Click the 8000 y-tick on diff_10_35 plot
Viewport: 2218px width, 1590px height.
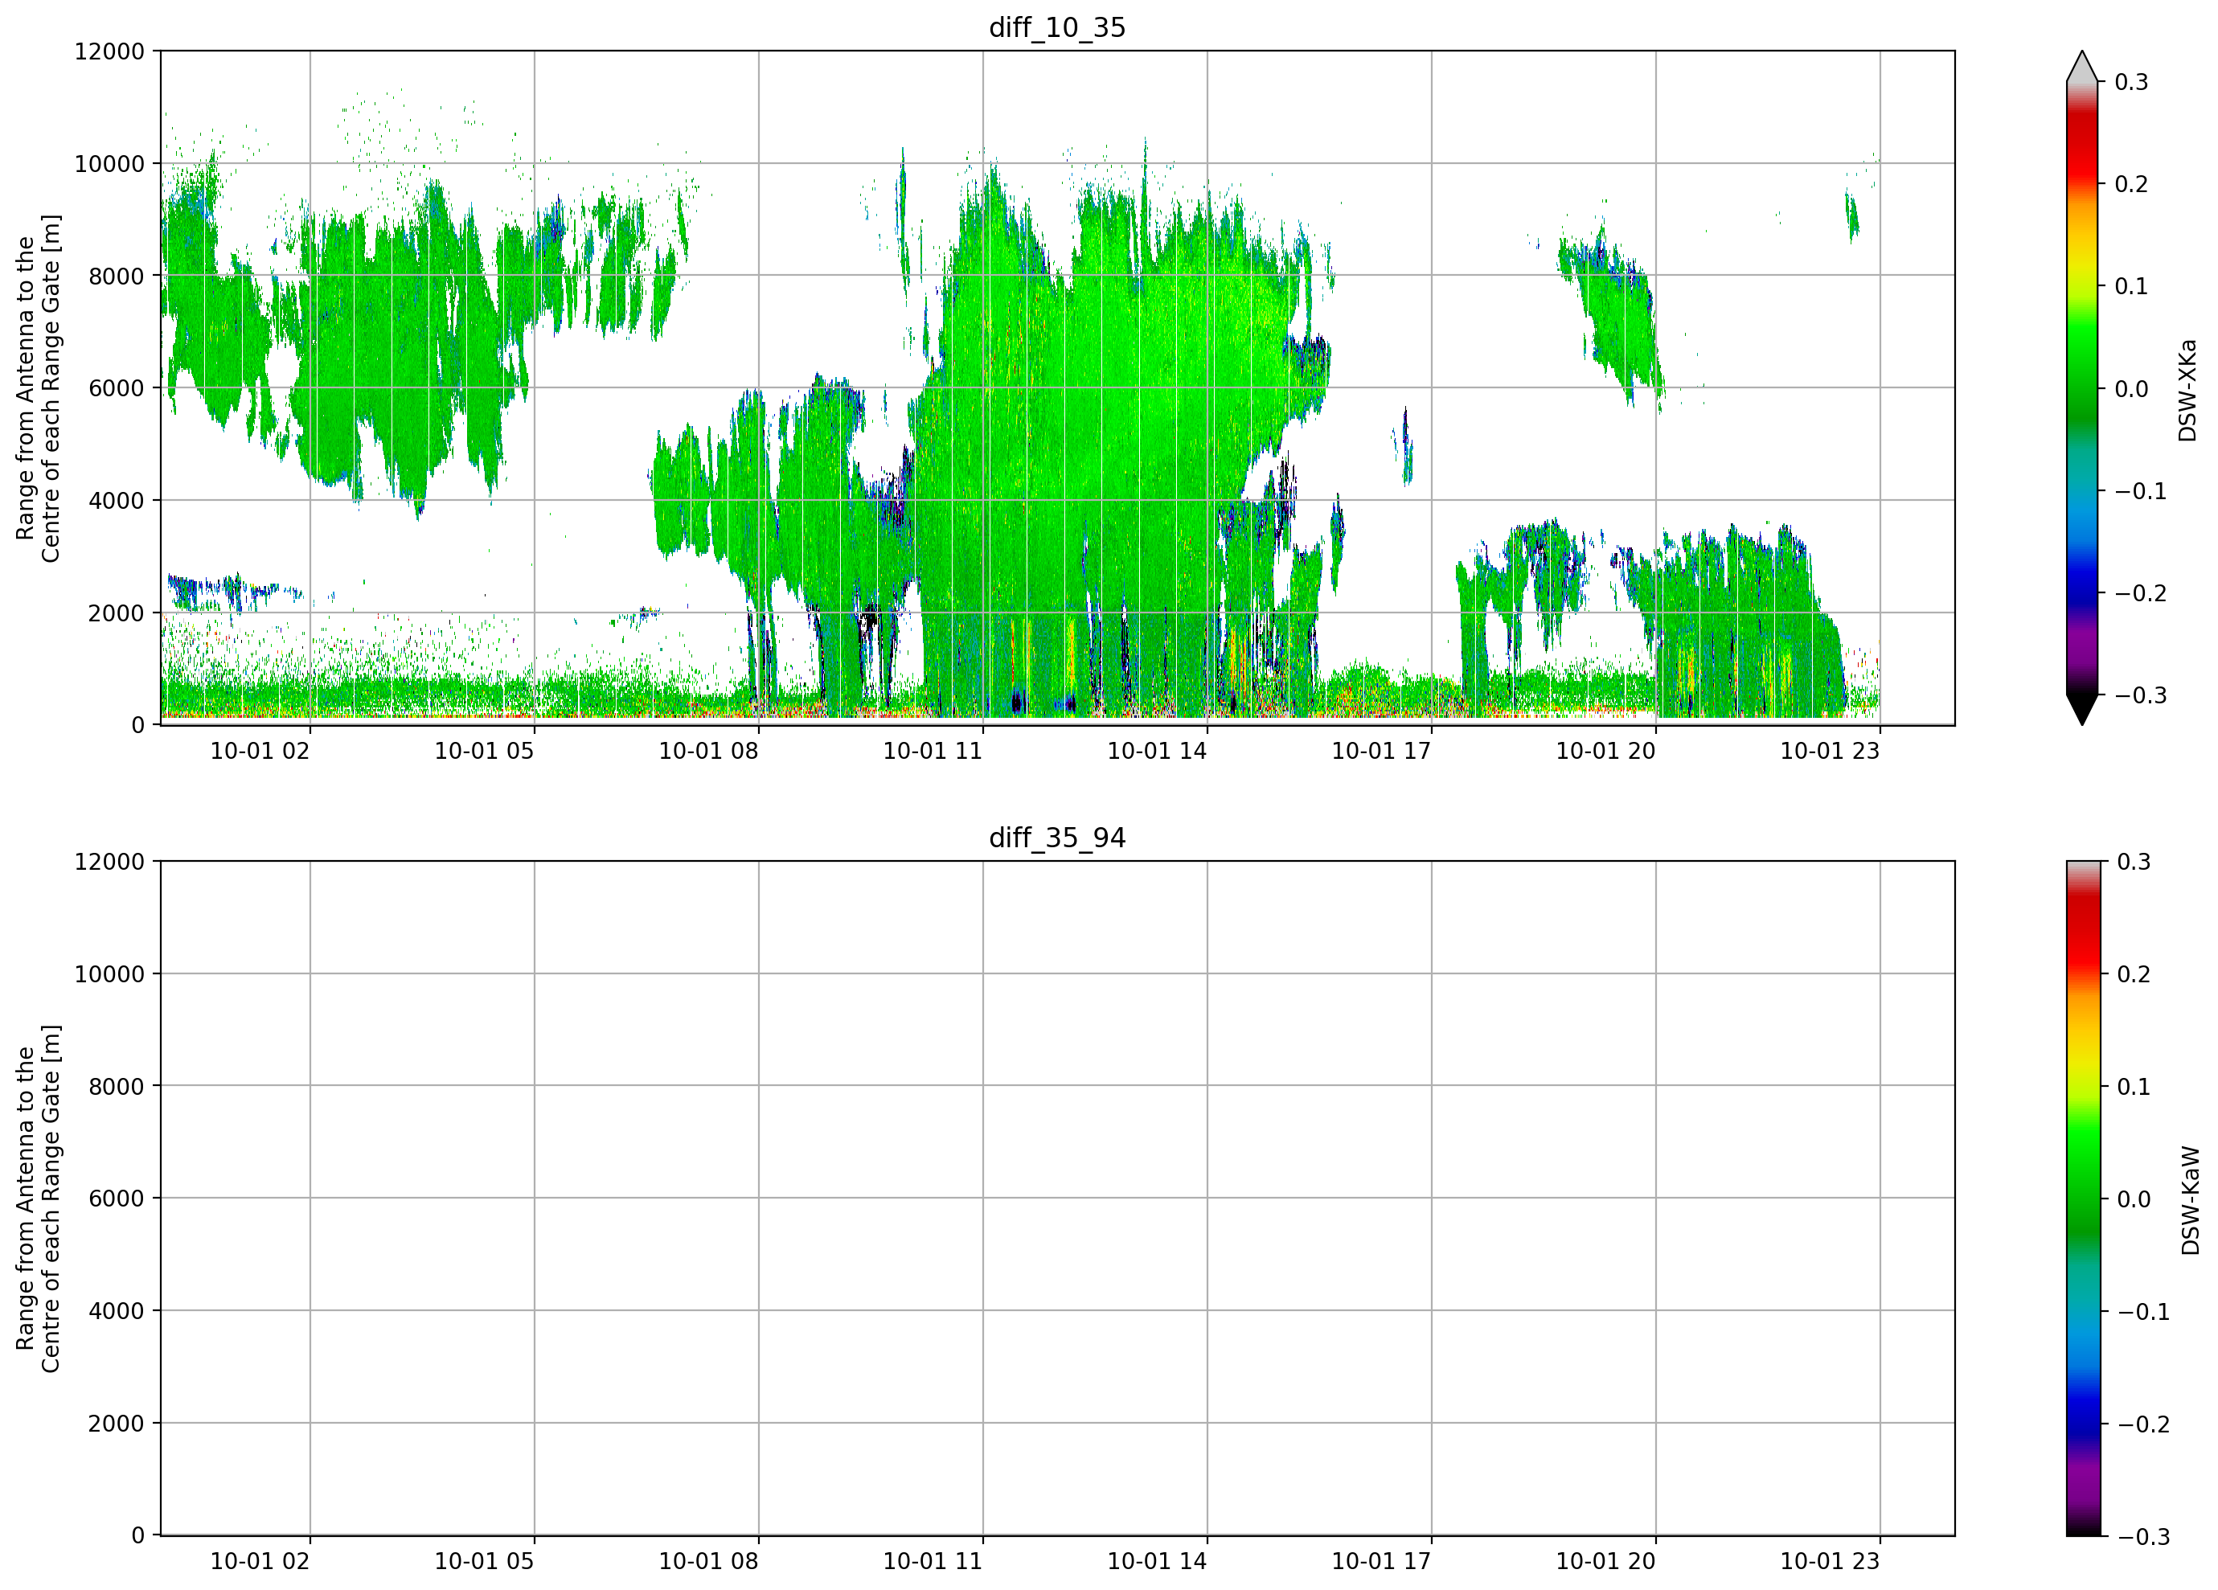pos(117,276)
